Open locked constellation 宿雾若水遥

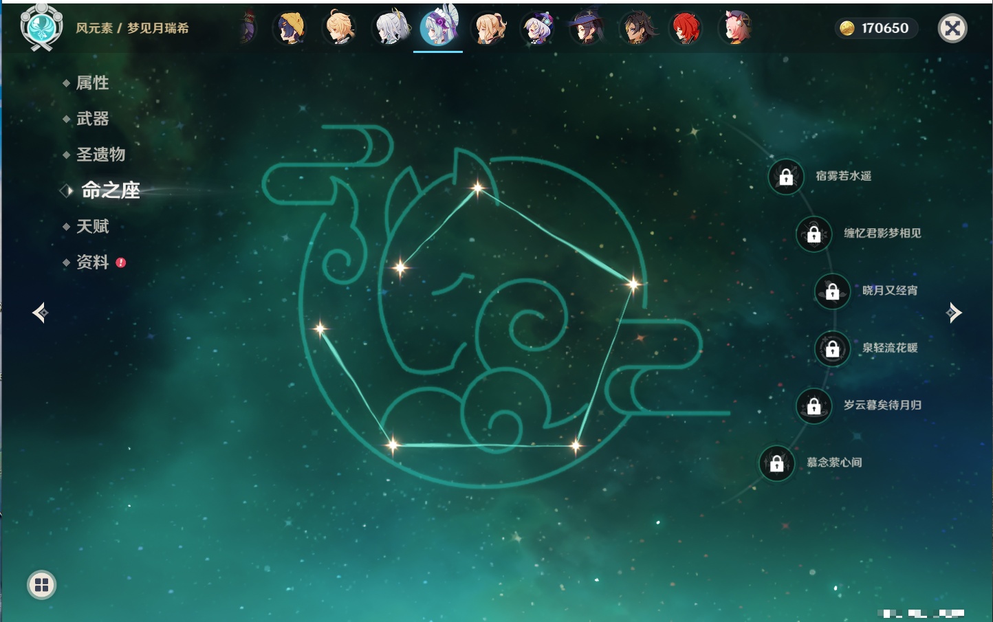click(x=786, y=177)
